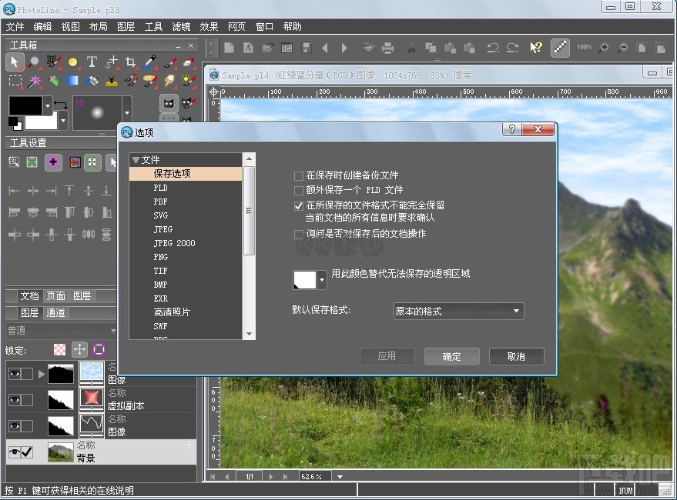Select the Clone Stamp tool
Image resolution: width=677 pixels, height=500 pixels.
pyautogui.click(x=110, y=81)
